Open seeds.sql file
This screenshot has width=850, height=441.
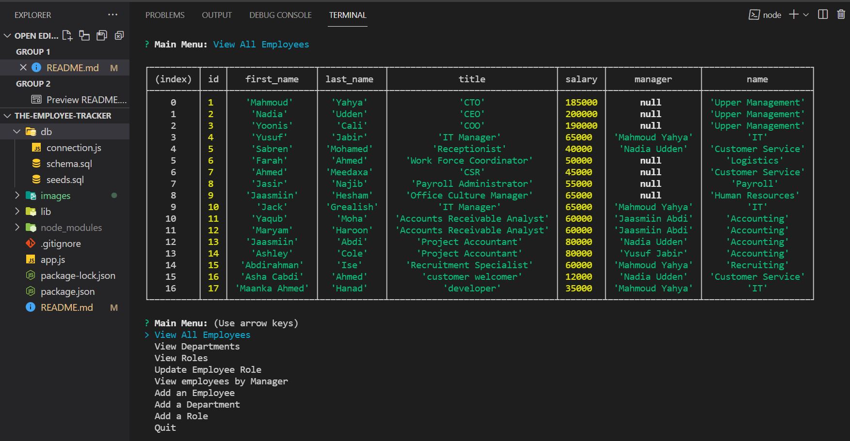tap(65, 180)
